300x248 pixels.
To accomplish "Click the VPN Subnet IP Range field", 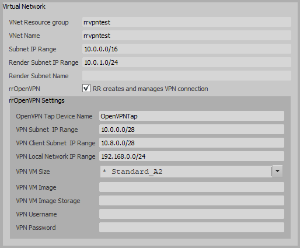I will (191, 130).
